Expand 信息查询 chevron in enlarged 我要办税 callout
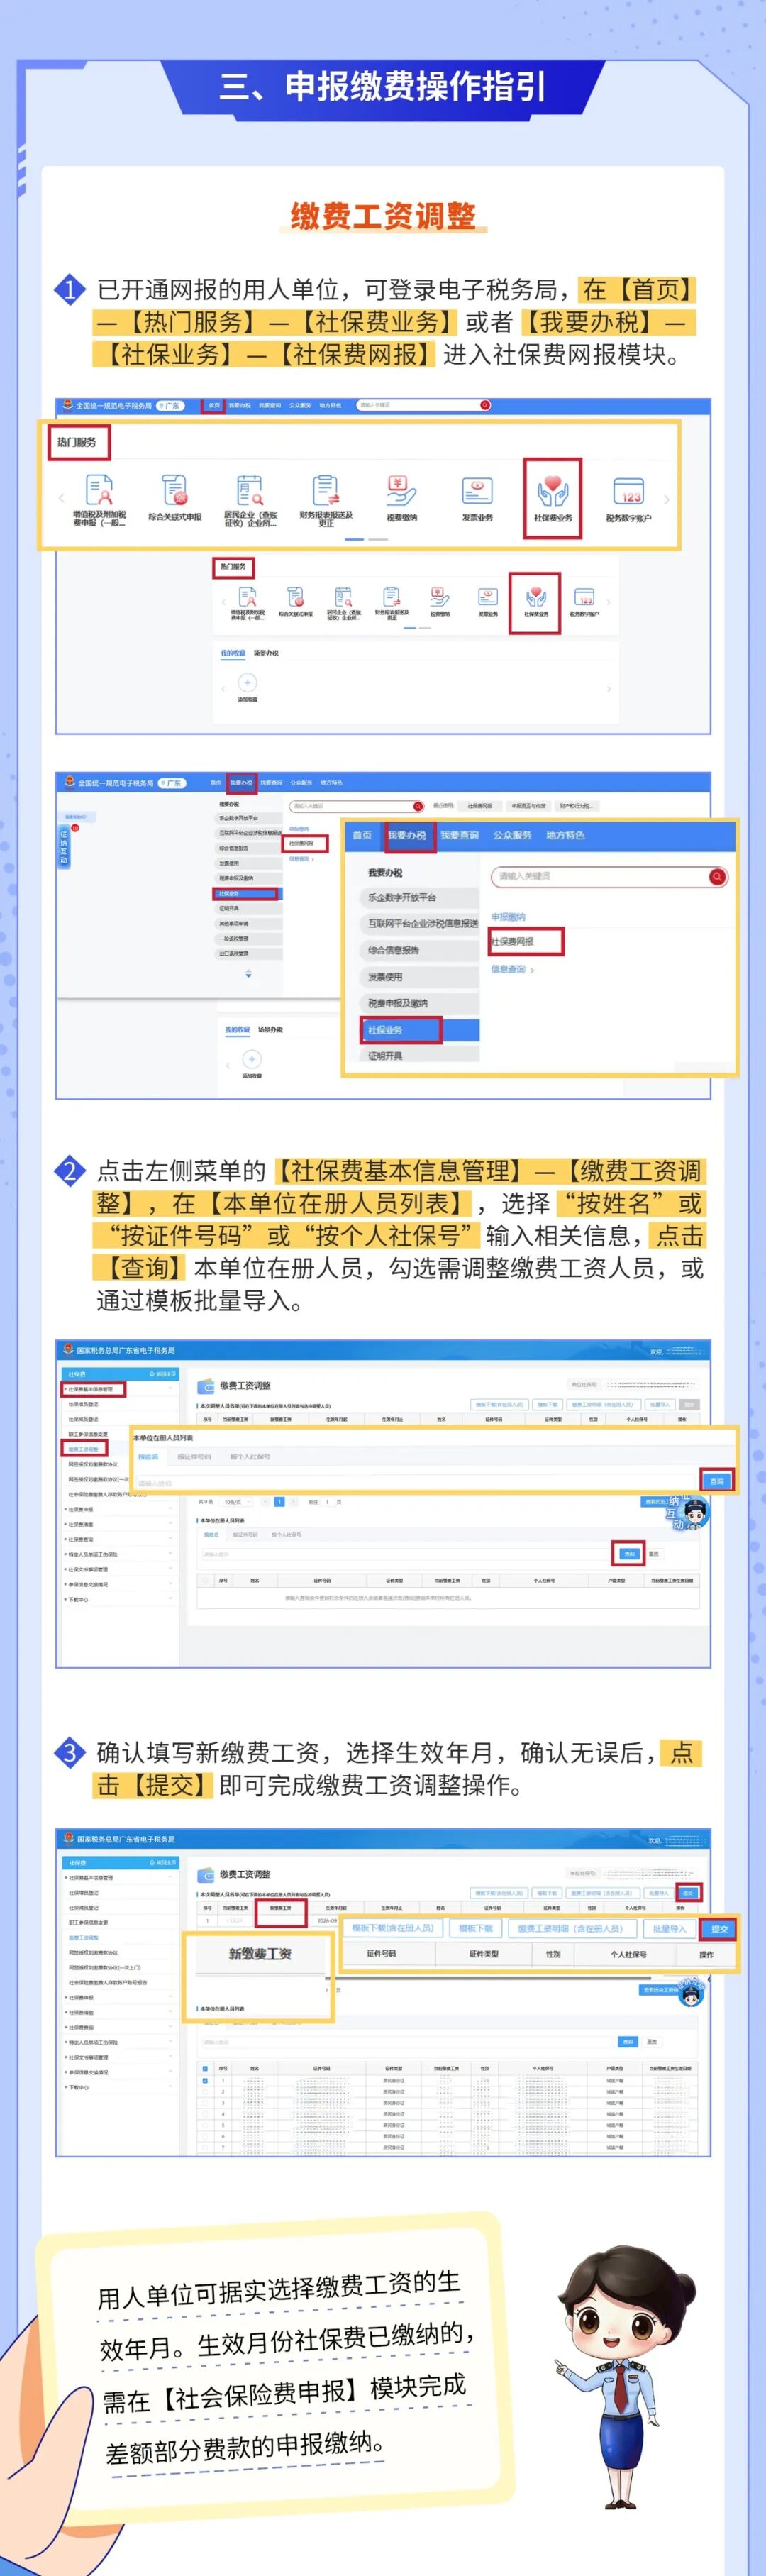The height and width of the screenshot is (2576, 766). (x=532, y=970)
